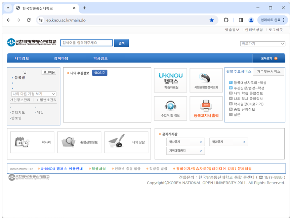Open 맞춤정보 top link
This screenshot has height=220, width=292.
pyautogui.click(x=232, y=30)
